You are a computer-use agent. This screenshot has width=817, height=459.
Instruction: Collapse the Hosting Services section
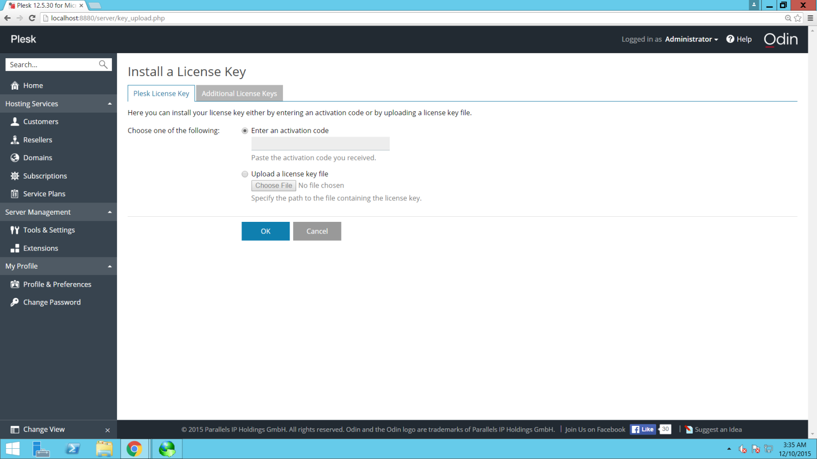(109, 104)
